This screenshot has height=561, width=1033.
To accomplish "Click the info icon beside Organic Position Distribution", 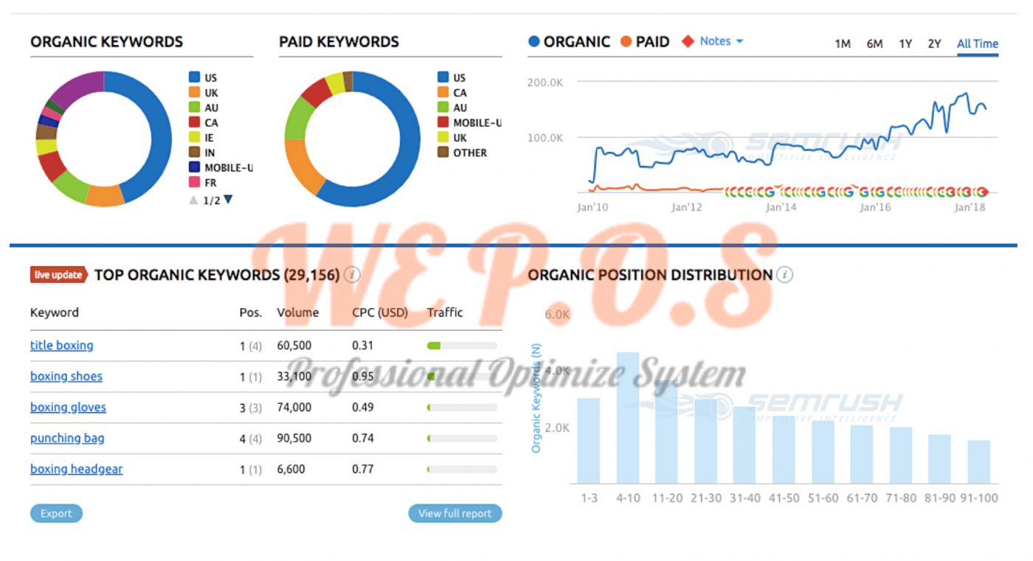I will [785, 275].
